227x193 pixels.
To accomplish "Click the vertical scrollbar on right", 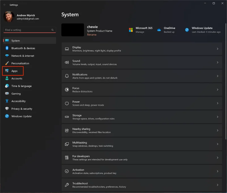I will tap(226, 81).
